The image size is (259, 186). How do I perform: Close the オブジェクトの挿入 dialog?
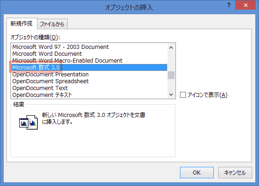pos(245,5)
